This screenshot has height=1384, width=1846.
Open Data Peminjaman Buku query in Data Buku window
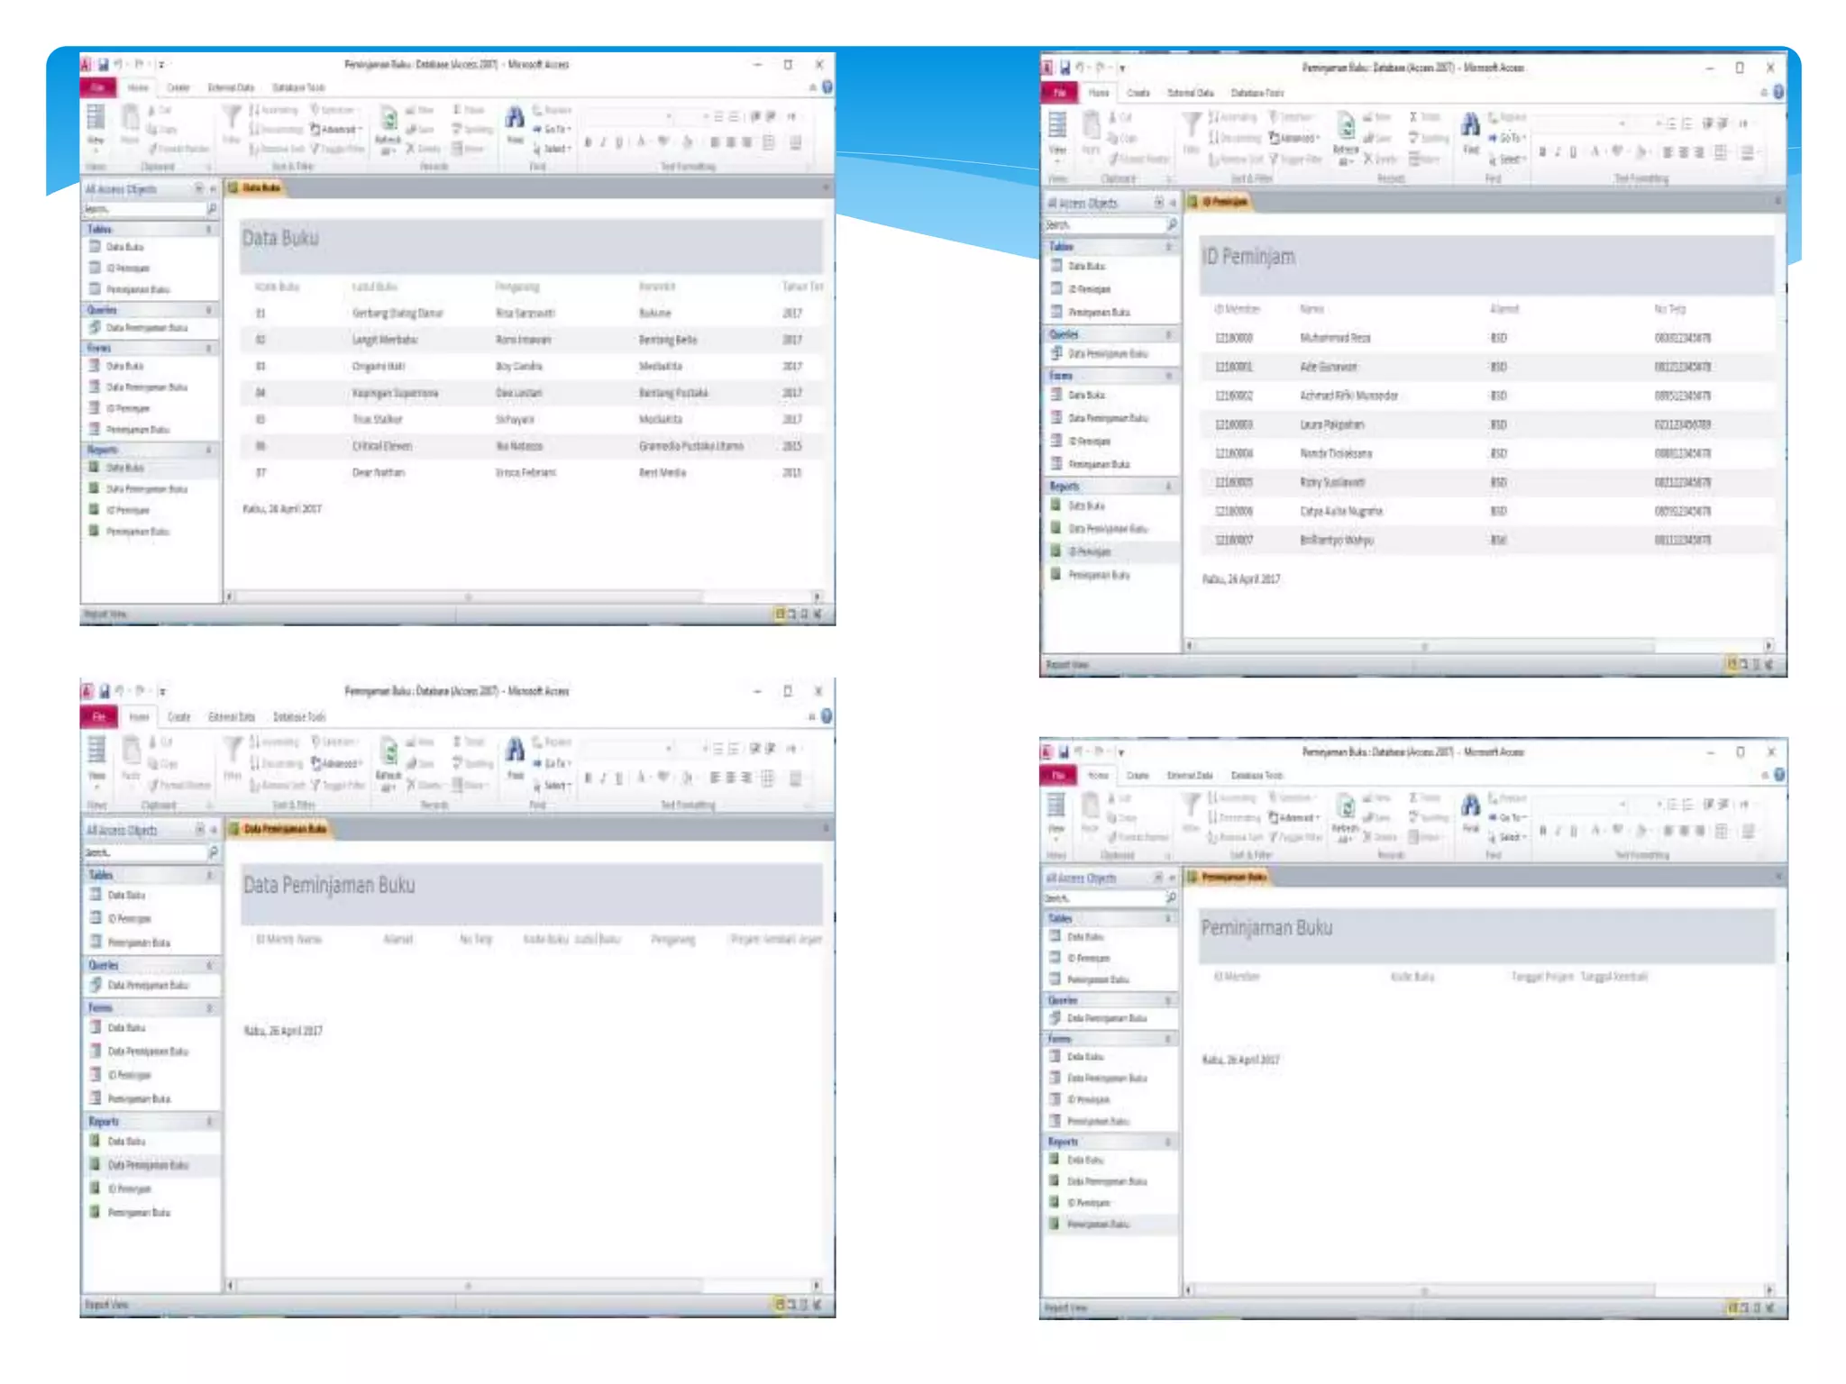144,328
